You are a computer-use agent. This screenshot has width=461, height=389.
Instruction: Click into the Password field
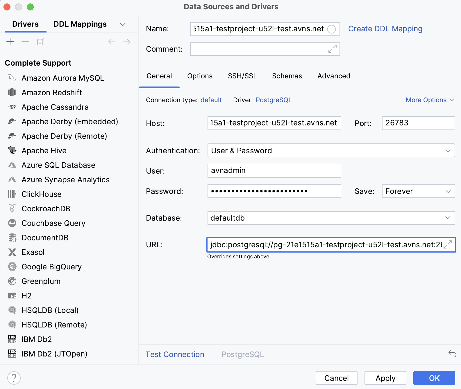tap(274, 191)
